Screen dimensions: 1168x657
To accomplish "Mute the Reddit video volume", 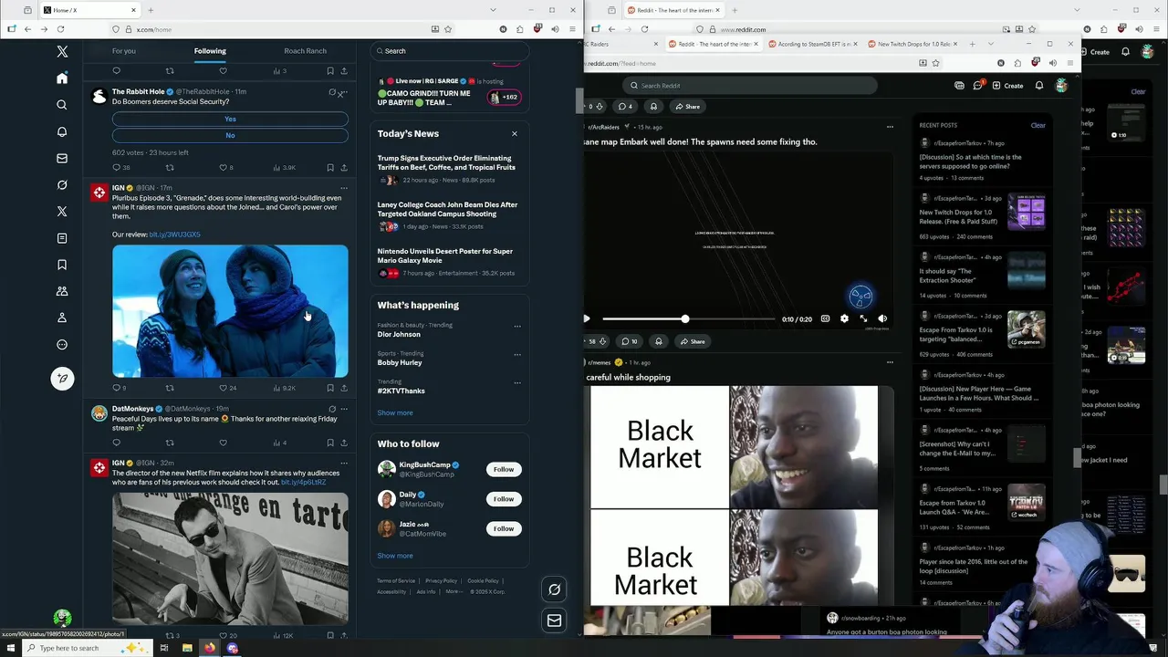I will (882, 318).
